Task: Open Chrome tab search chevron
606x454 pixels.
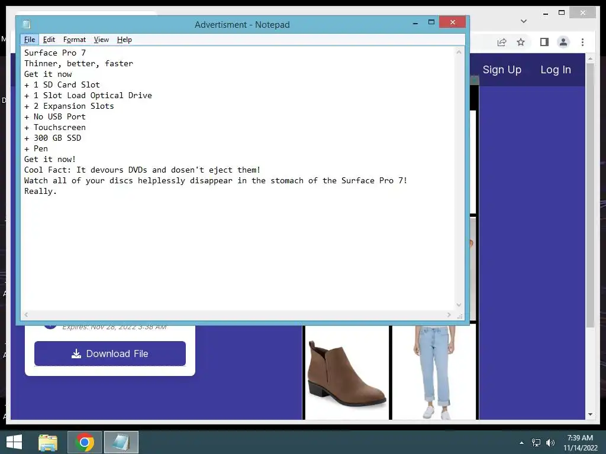Action: point(524,21)
